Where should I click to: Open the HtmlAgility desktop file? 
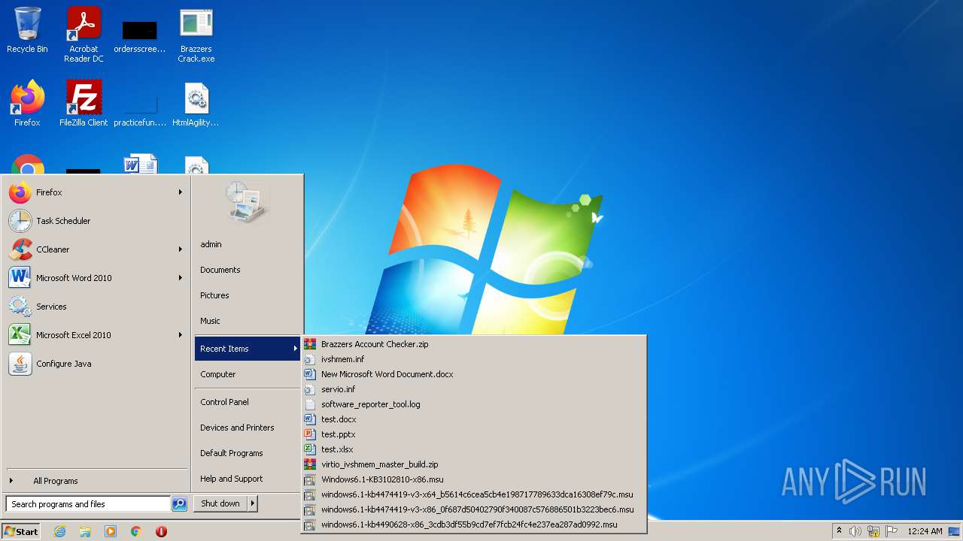point(196,103)
